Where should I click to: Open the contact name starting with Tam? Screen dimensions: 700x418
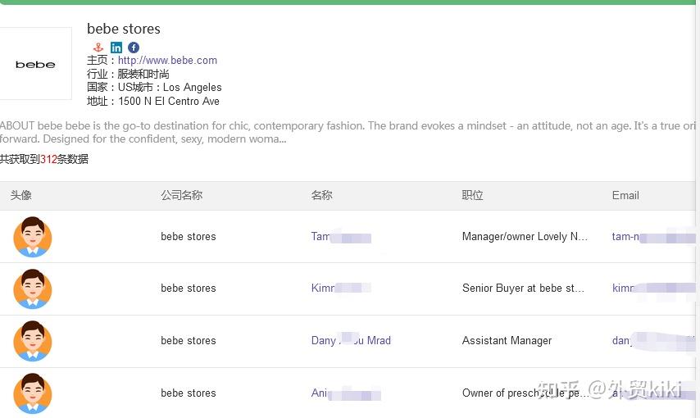(x=321, y=237)
